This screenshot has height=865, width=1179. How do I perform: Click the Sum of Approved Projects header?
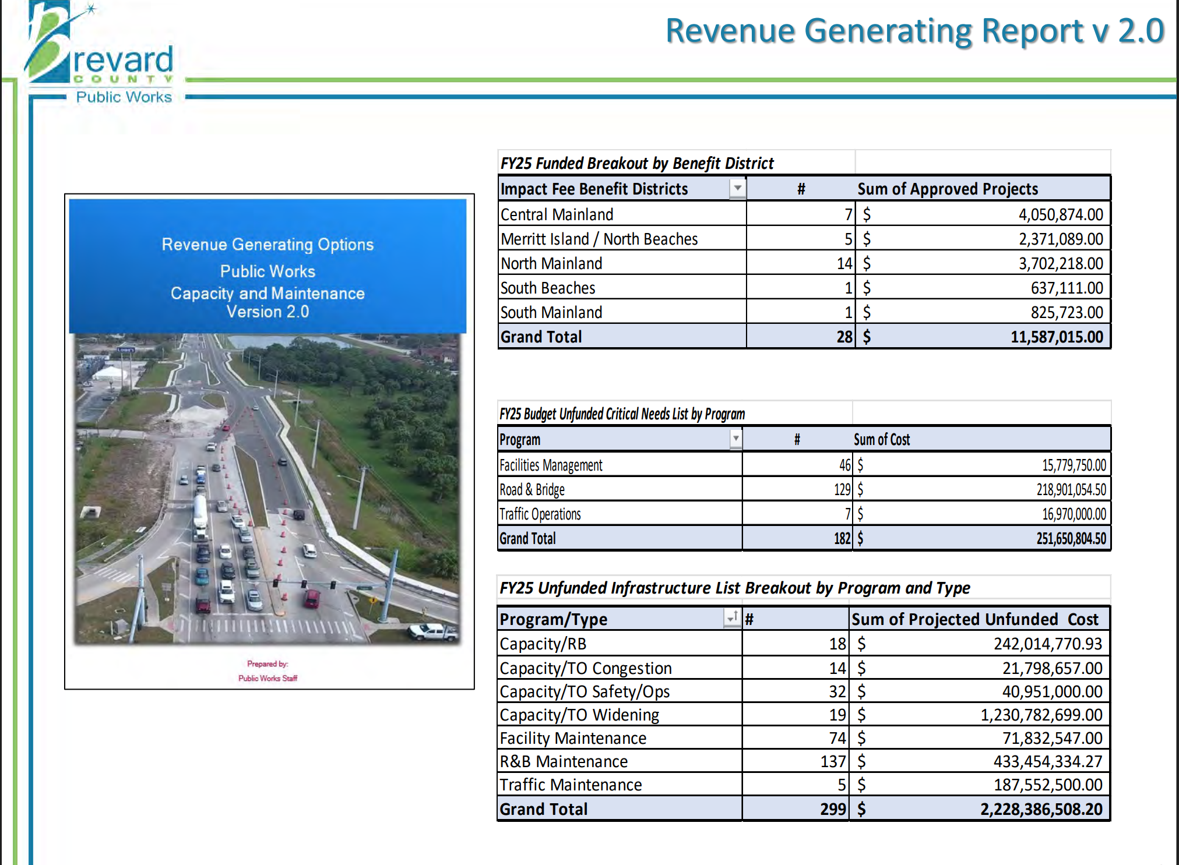(947, 189)
